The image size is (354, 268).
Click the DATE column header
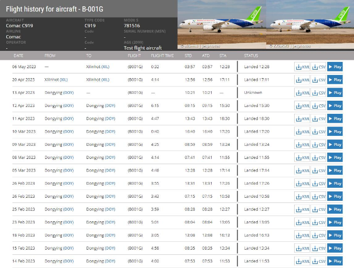[x=18, y=55]
